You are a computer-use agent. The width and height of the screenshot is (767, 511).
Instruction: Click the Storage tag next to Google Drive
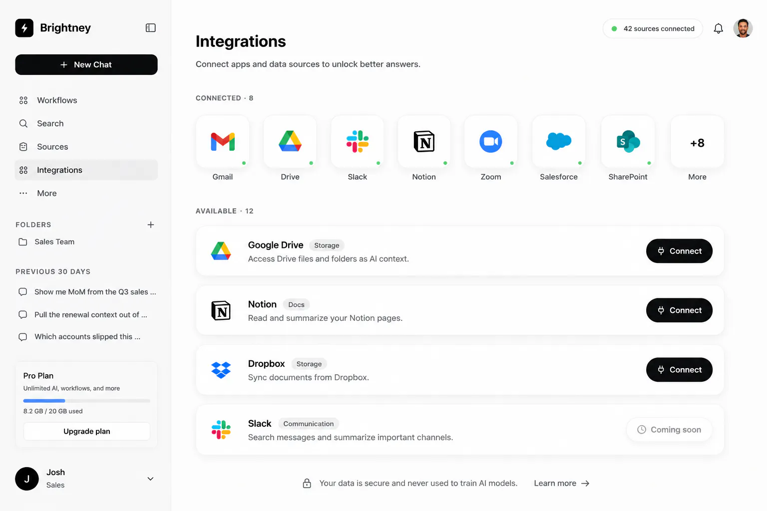click(x=327, y=246)
